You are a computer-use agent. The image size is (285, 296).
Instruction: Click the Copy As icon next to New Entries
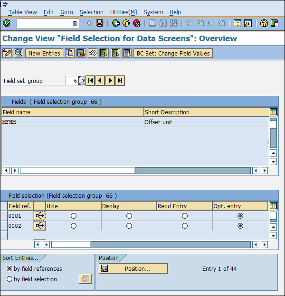coord(70,53)
